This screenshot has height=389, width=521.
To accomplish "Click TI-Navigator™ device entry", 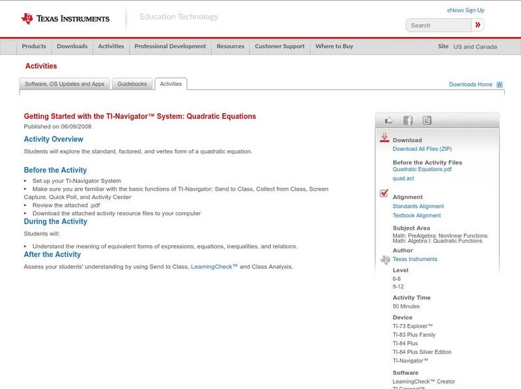I will [410, 361].
